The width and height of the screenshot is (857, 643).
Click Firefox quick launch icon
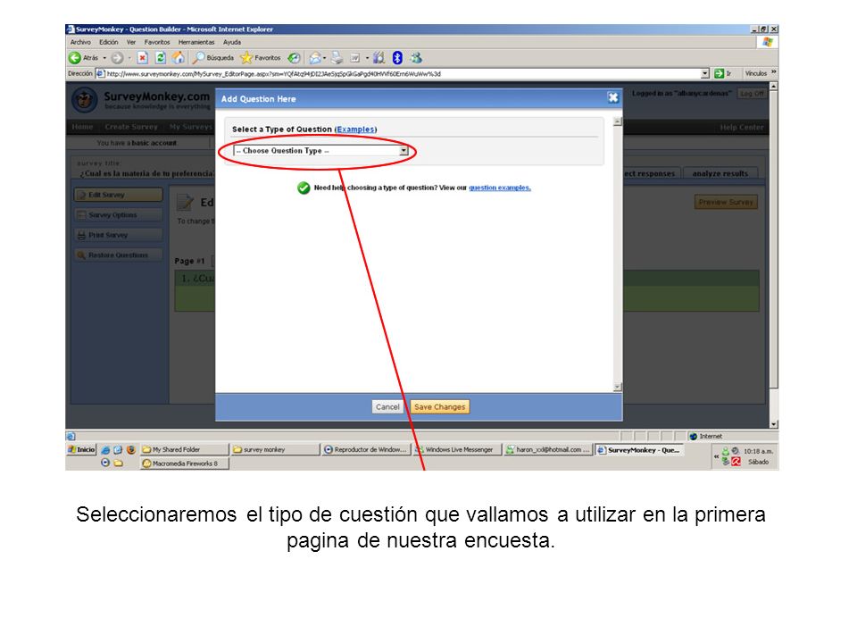(131, 449)
